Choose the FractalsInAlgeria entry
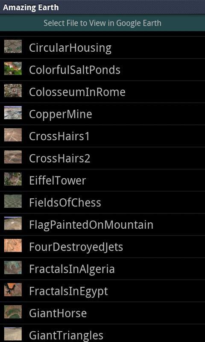This screenshot has width=205, height=342. 102,269
